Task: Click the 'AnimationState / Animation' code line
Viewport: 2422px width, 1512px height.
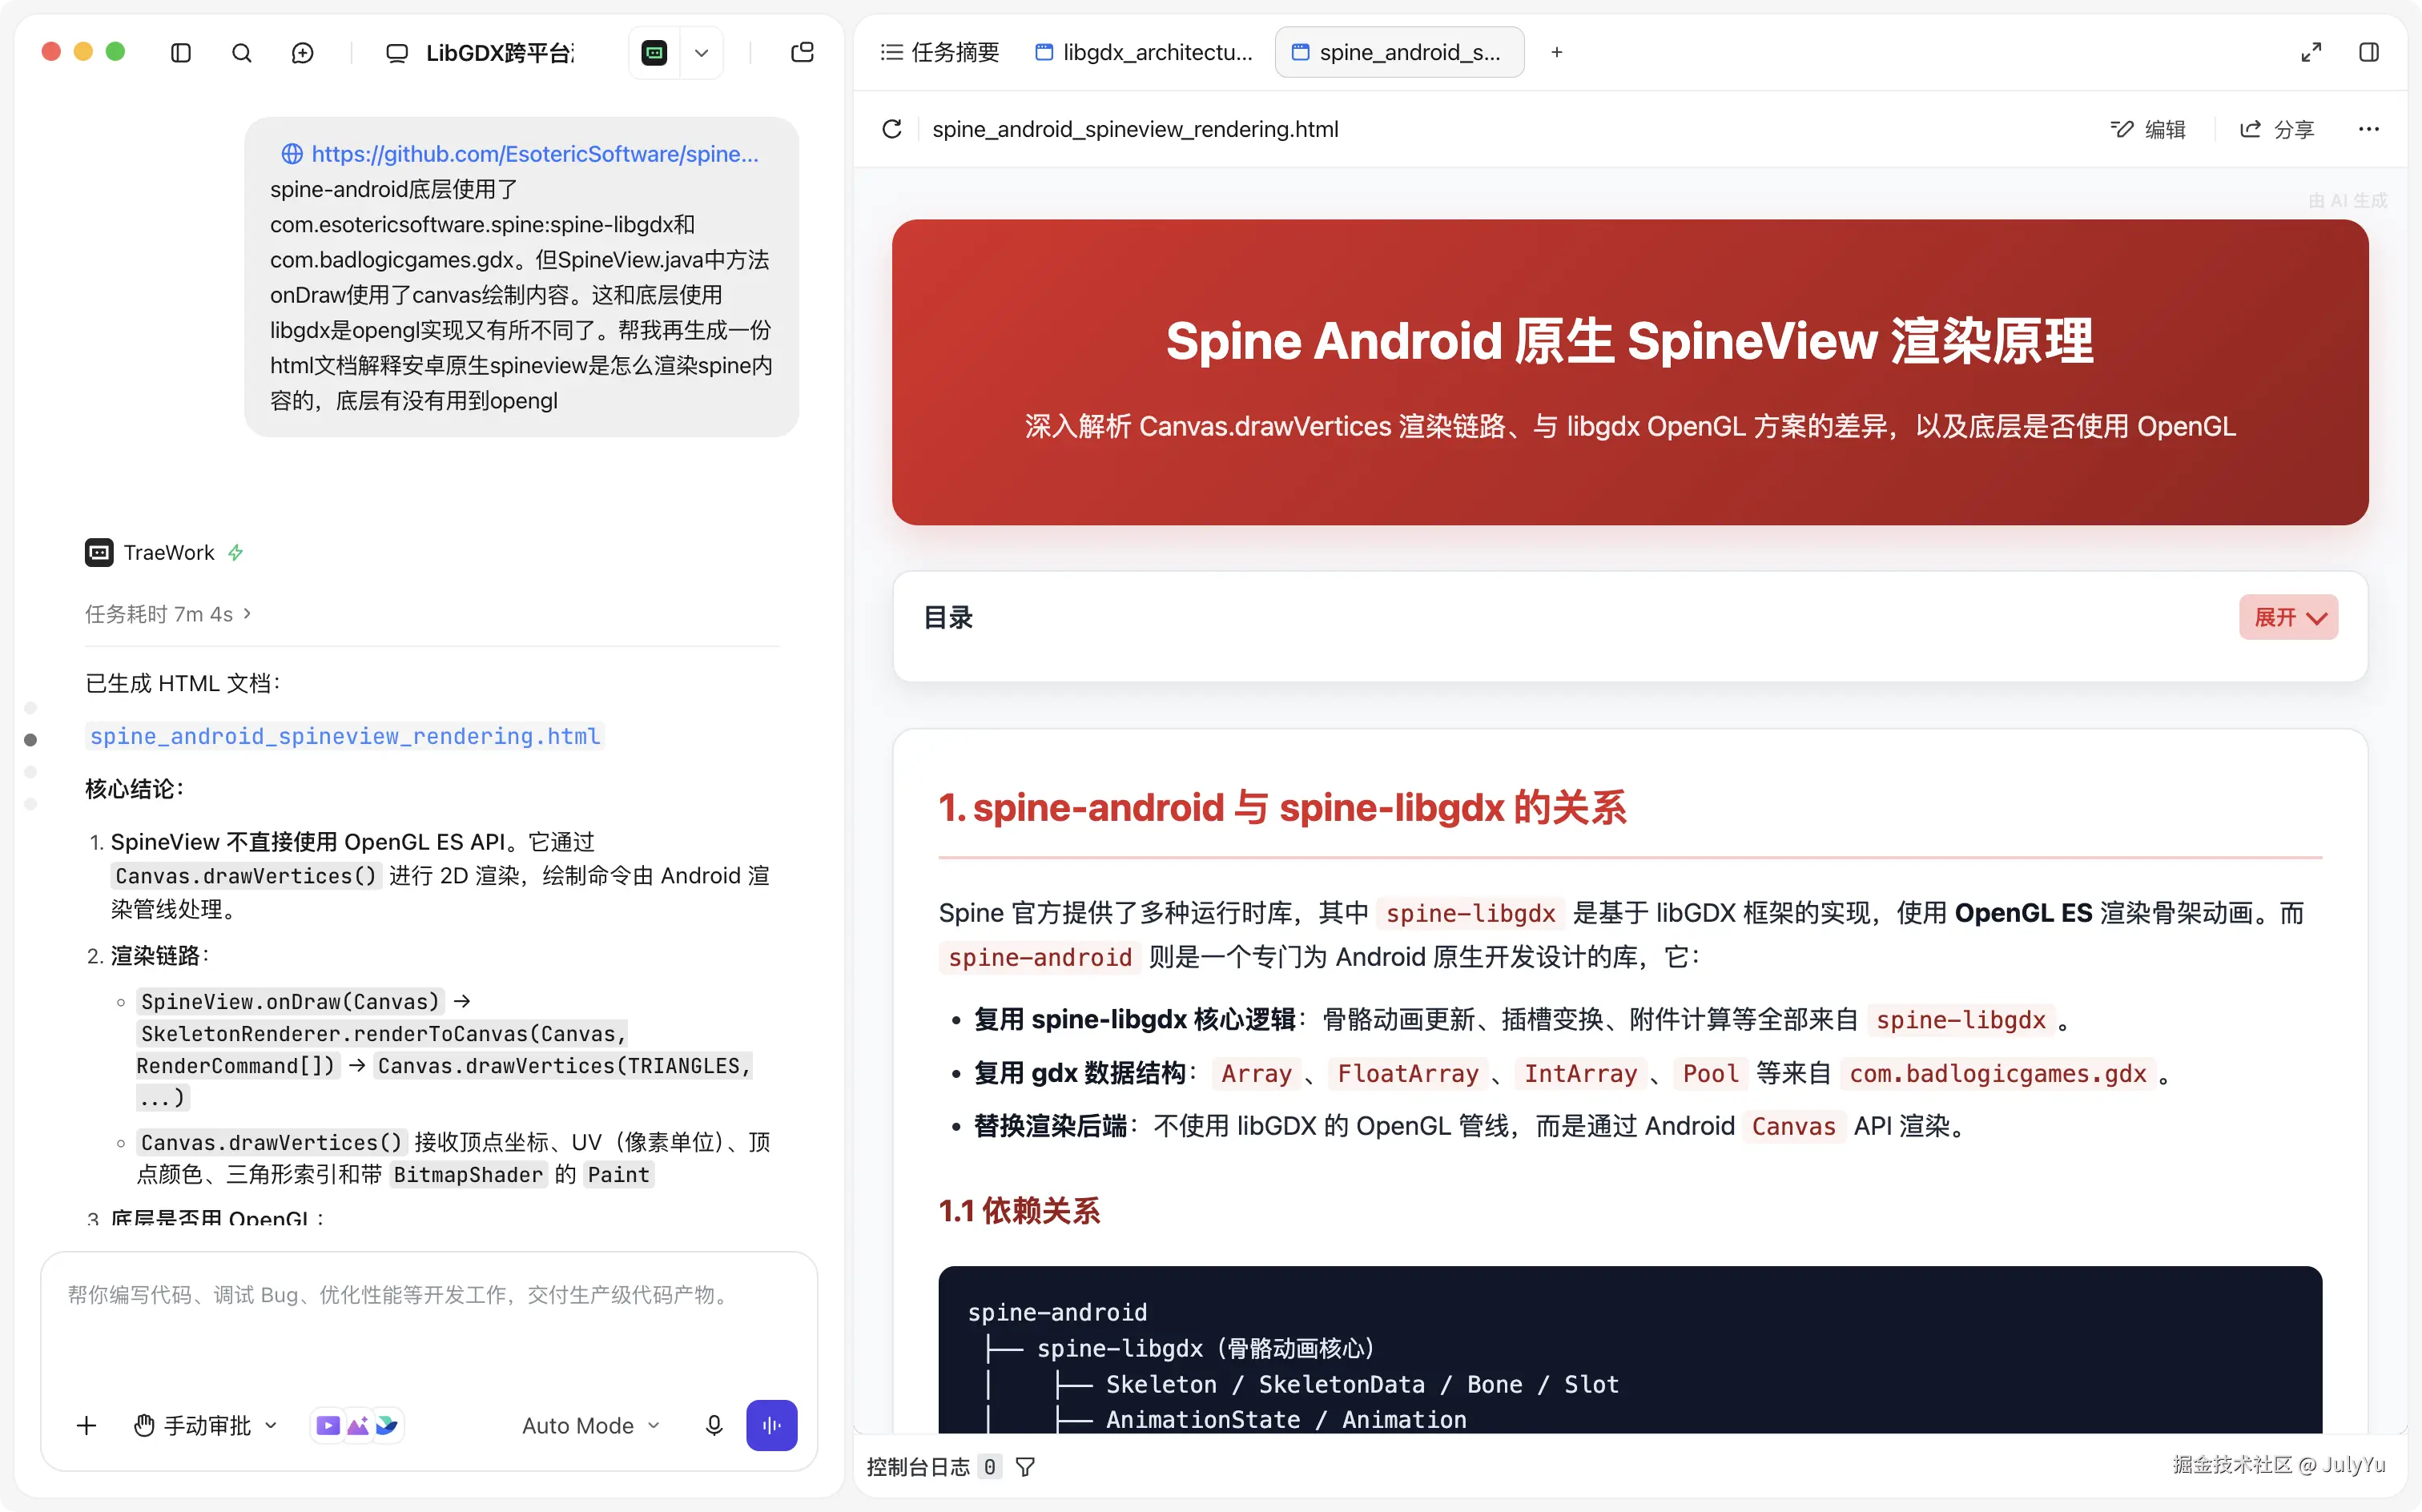Action: pyautogui.click(x=1286, y=1419)
